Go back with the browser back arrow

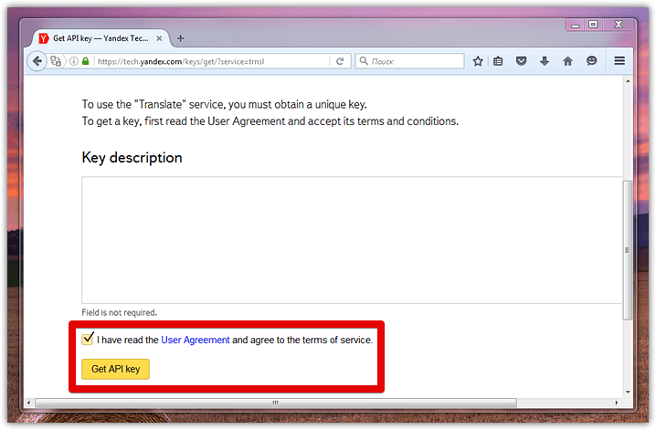(37, 61)
